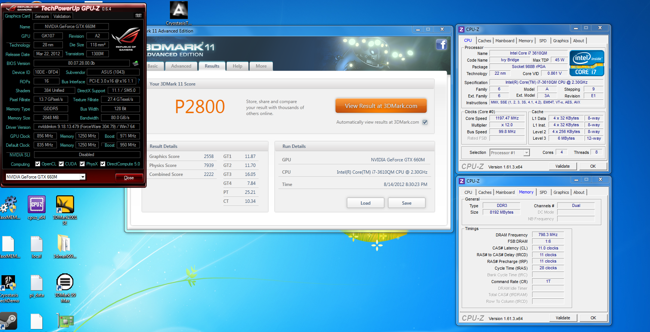This screenshot has width=650, height=332.
Task: Toggle the CUDA checkbox in GPU-Z
Action: [x=61, y=164]
